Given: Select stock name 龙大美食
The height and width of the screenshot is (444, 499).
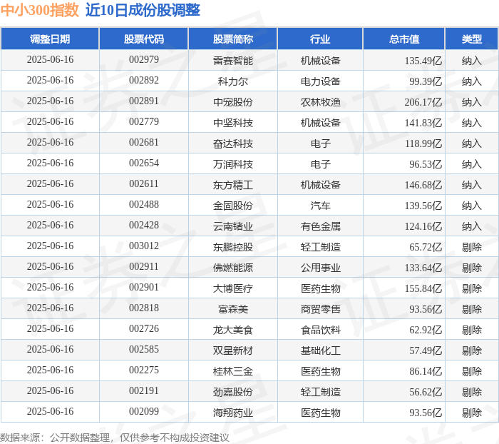Looking at the screenshot, I should 233,330.
